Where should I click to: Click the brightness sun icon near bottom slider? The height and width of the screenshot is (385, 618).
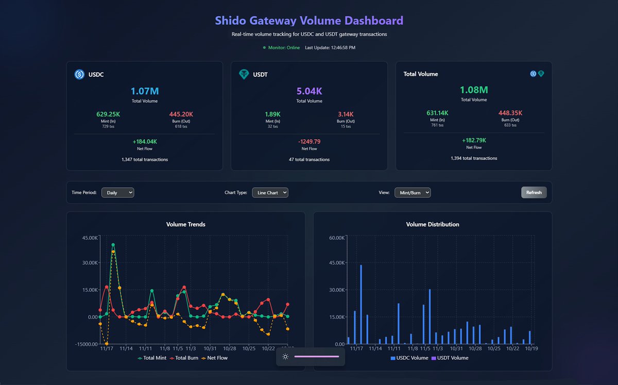click(285, 356)
